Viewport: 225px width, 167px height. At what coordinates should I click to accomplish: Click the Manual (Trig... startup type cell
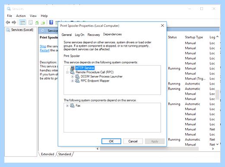click(x=195, y=79)
